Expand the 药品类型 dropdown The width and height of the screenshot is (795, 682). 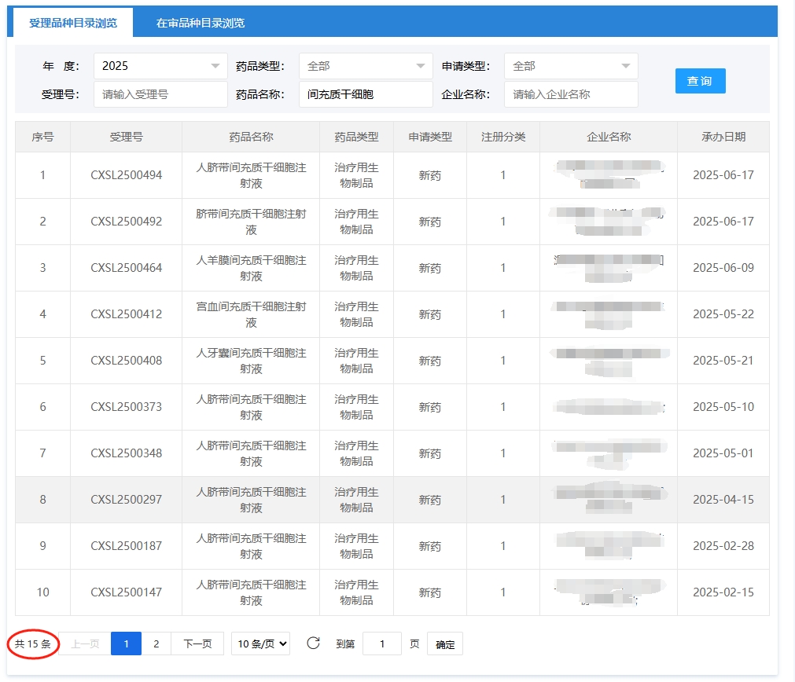click(366, 66)
